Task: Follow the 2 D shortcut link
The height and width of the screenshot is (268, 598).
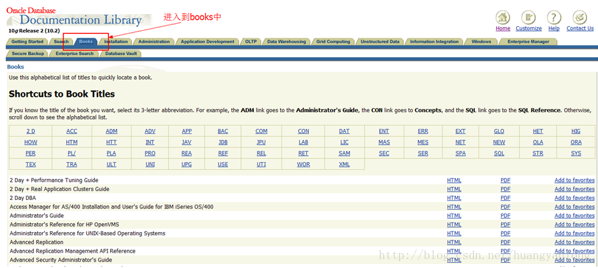Action: click(31, 131)
